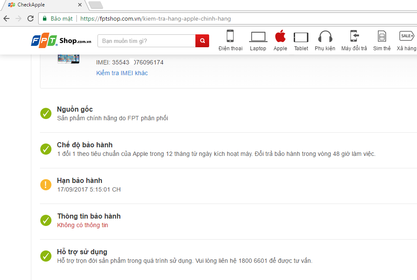
Task: Click Sản phẩm chính hãng do FPT phân phối
Action: pyautogui.click(x=113, y=118)
